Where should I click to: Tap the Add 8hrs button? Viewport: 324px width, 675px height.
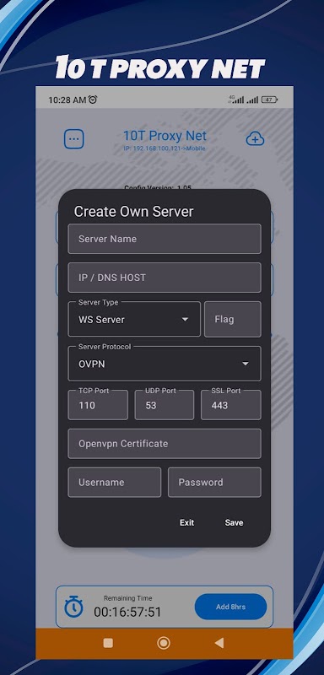(230, 607)
